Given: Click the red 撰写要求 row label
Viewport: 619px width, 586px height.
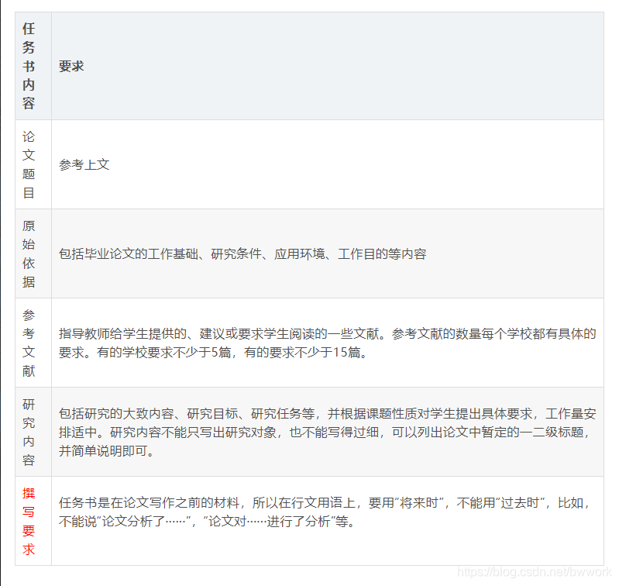Looking at the screenshot, I should 29,521.
